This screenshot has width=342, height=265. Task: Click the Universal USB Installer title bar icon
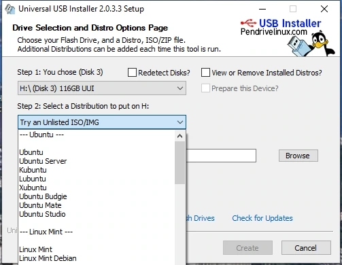[x=10, y=10]
